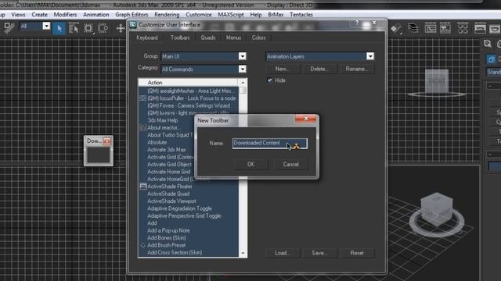Choose the Rectangular Selection Region tool
This screenshot has width=501, height=281.
(88, 29)
